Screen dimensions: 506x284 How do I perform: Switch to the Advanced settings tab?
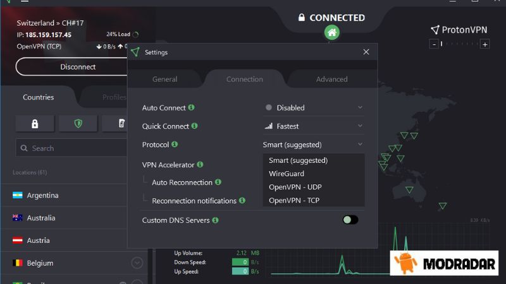331,80
